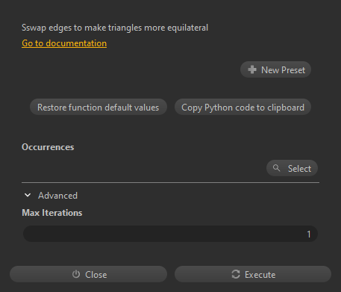Viewport: 341px width, 292px height.
Task: Open the Go to documentation link
Action: tap(64, 43)
